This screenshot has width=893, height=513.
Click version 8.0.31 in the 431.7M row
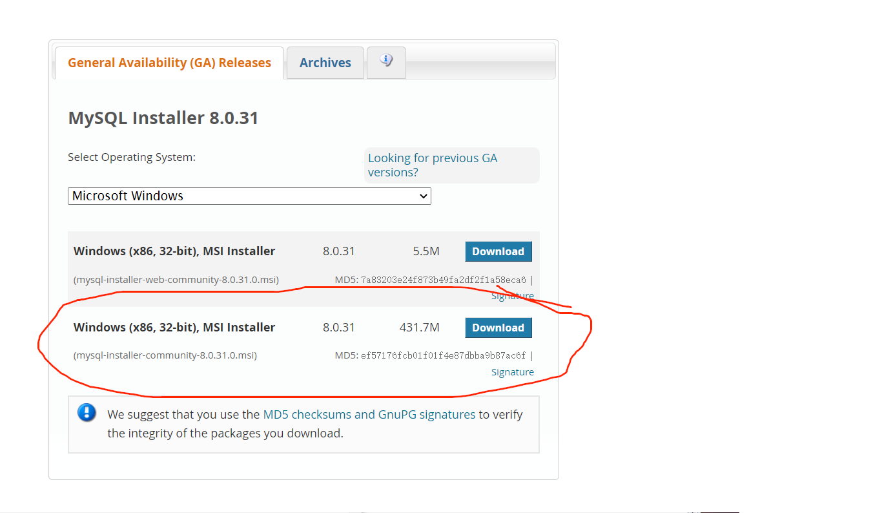coord(339,328)
